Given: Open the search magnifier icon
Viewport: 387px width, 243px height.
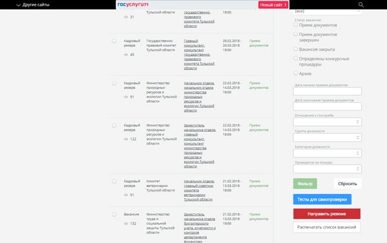Looking at the screenshot, I should pos(361,4).
